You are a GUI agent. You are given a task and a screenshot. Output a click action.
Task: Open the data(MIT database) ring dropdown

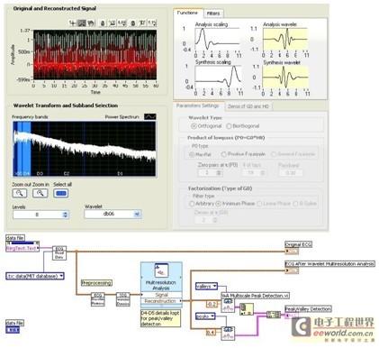point(35,276)
